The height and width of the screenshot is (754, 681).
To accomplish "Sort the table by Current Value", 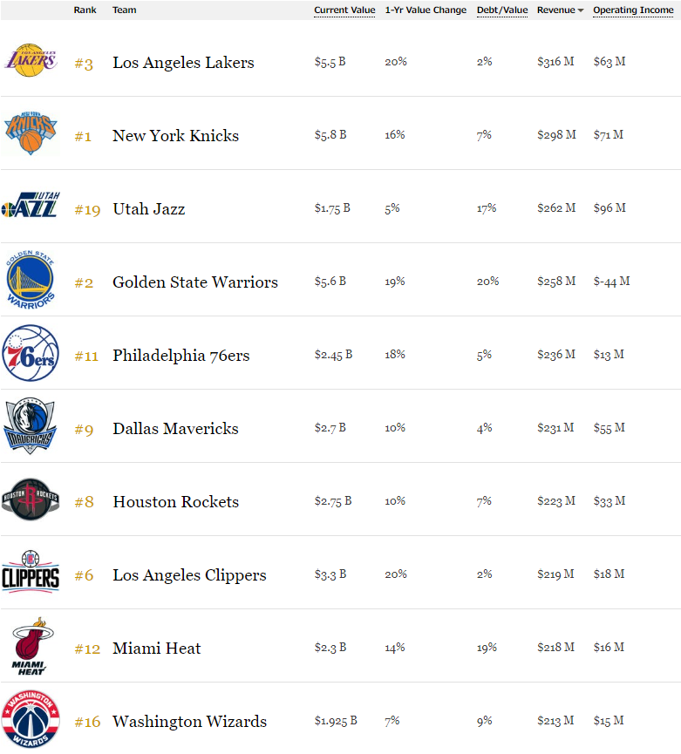I will coord(344,10).
